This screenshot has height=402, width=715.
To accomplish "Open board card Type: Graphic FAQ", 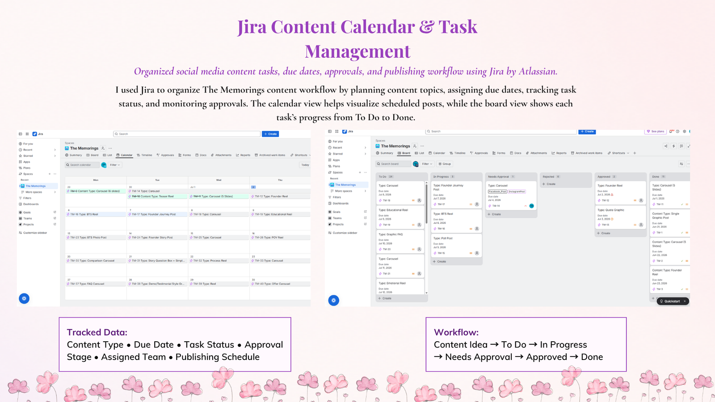I will pyautogui.click(x=400, y=242).
